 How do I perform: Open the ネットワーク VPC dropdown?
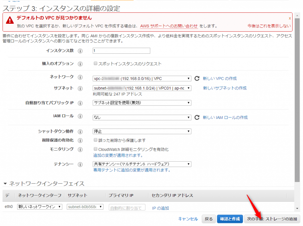tap(142, 79)
